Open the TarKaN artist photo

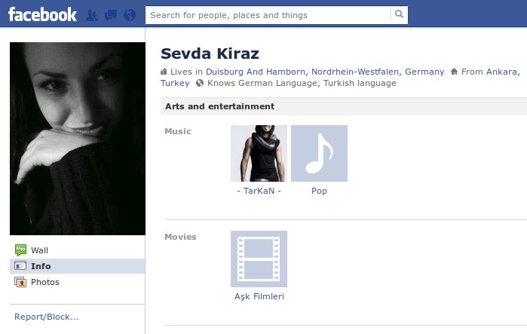(x=259, y=154)
